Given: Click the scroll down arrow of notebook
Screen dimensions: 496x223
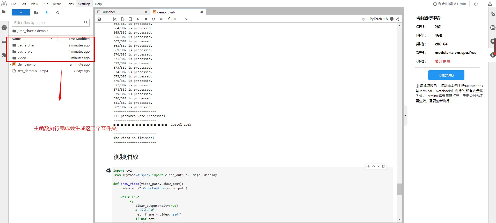Looking at the screenshot, I should point(400,220).
